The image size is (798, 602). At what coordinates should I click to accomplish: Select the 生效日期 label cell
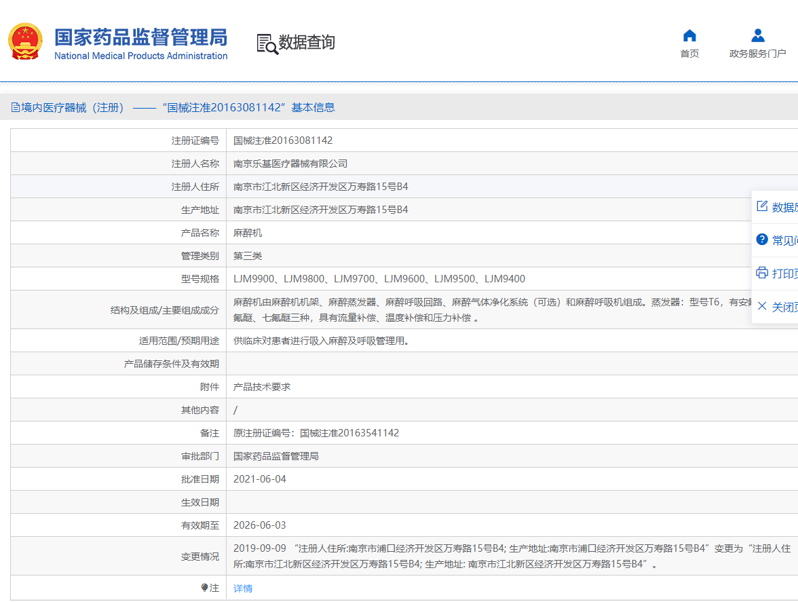[119, 502]
